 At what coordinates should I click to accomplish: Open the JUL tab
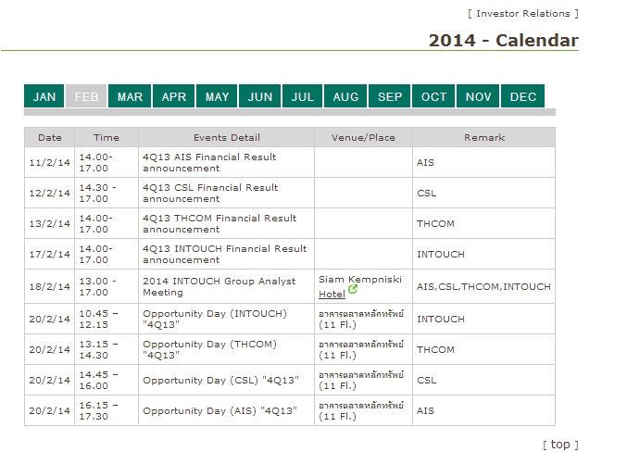point(302,96)
